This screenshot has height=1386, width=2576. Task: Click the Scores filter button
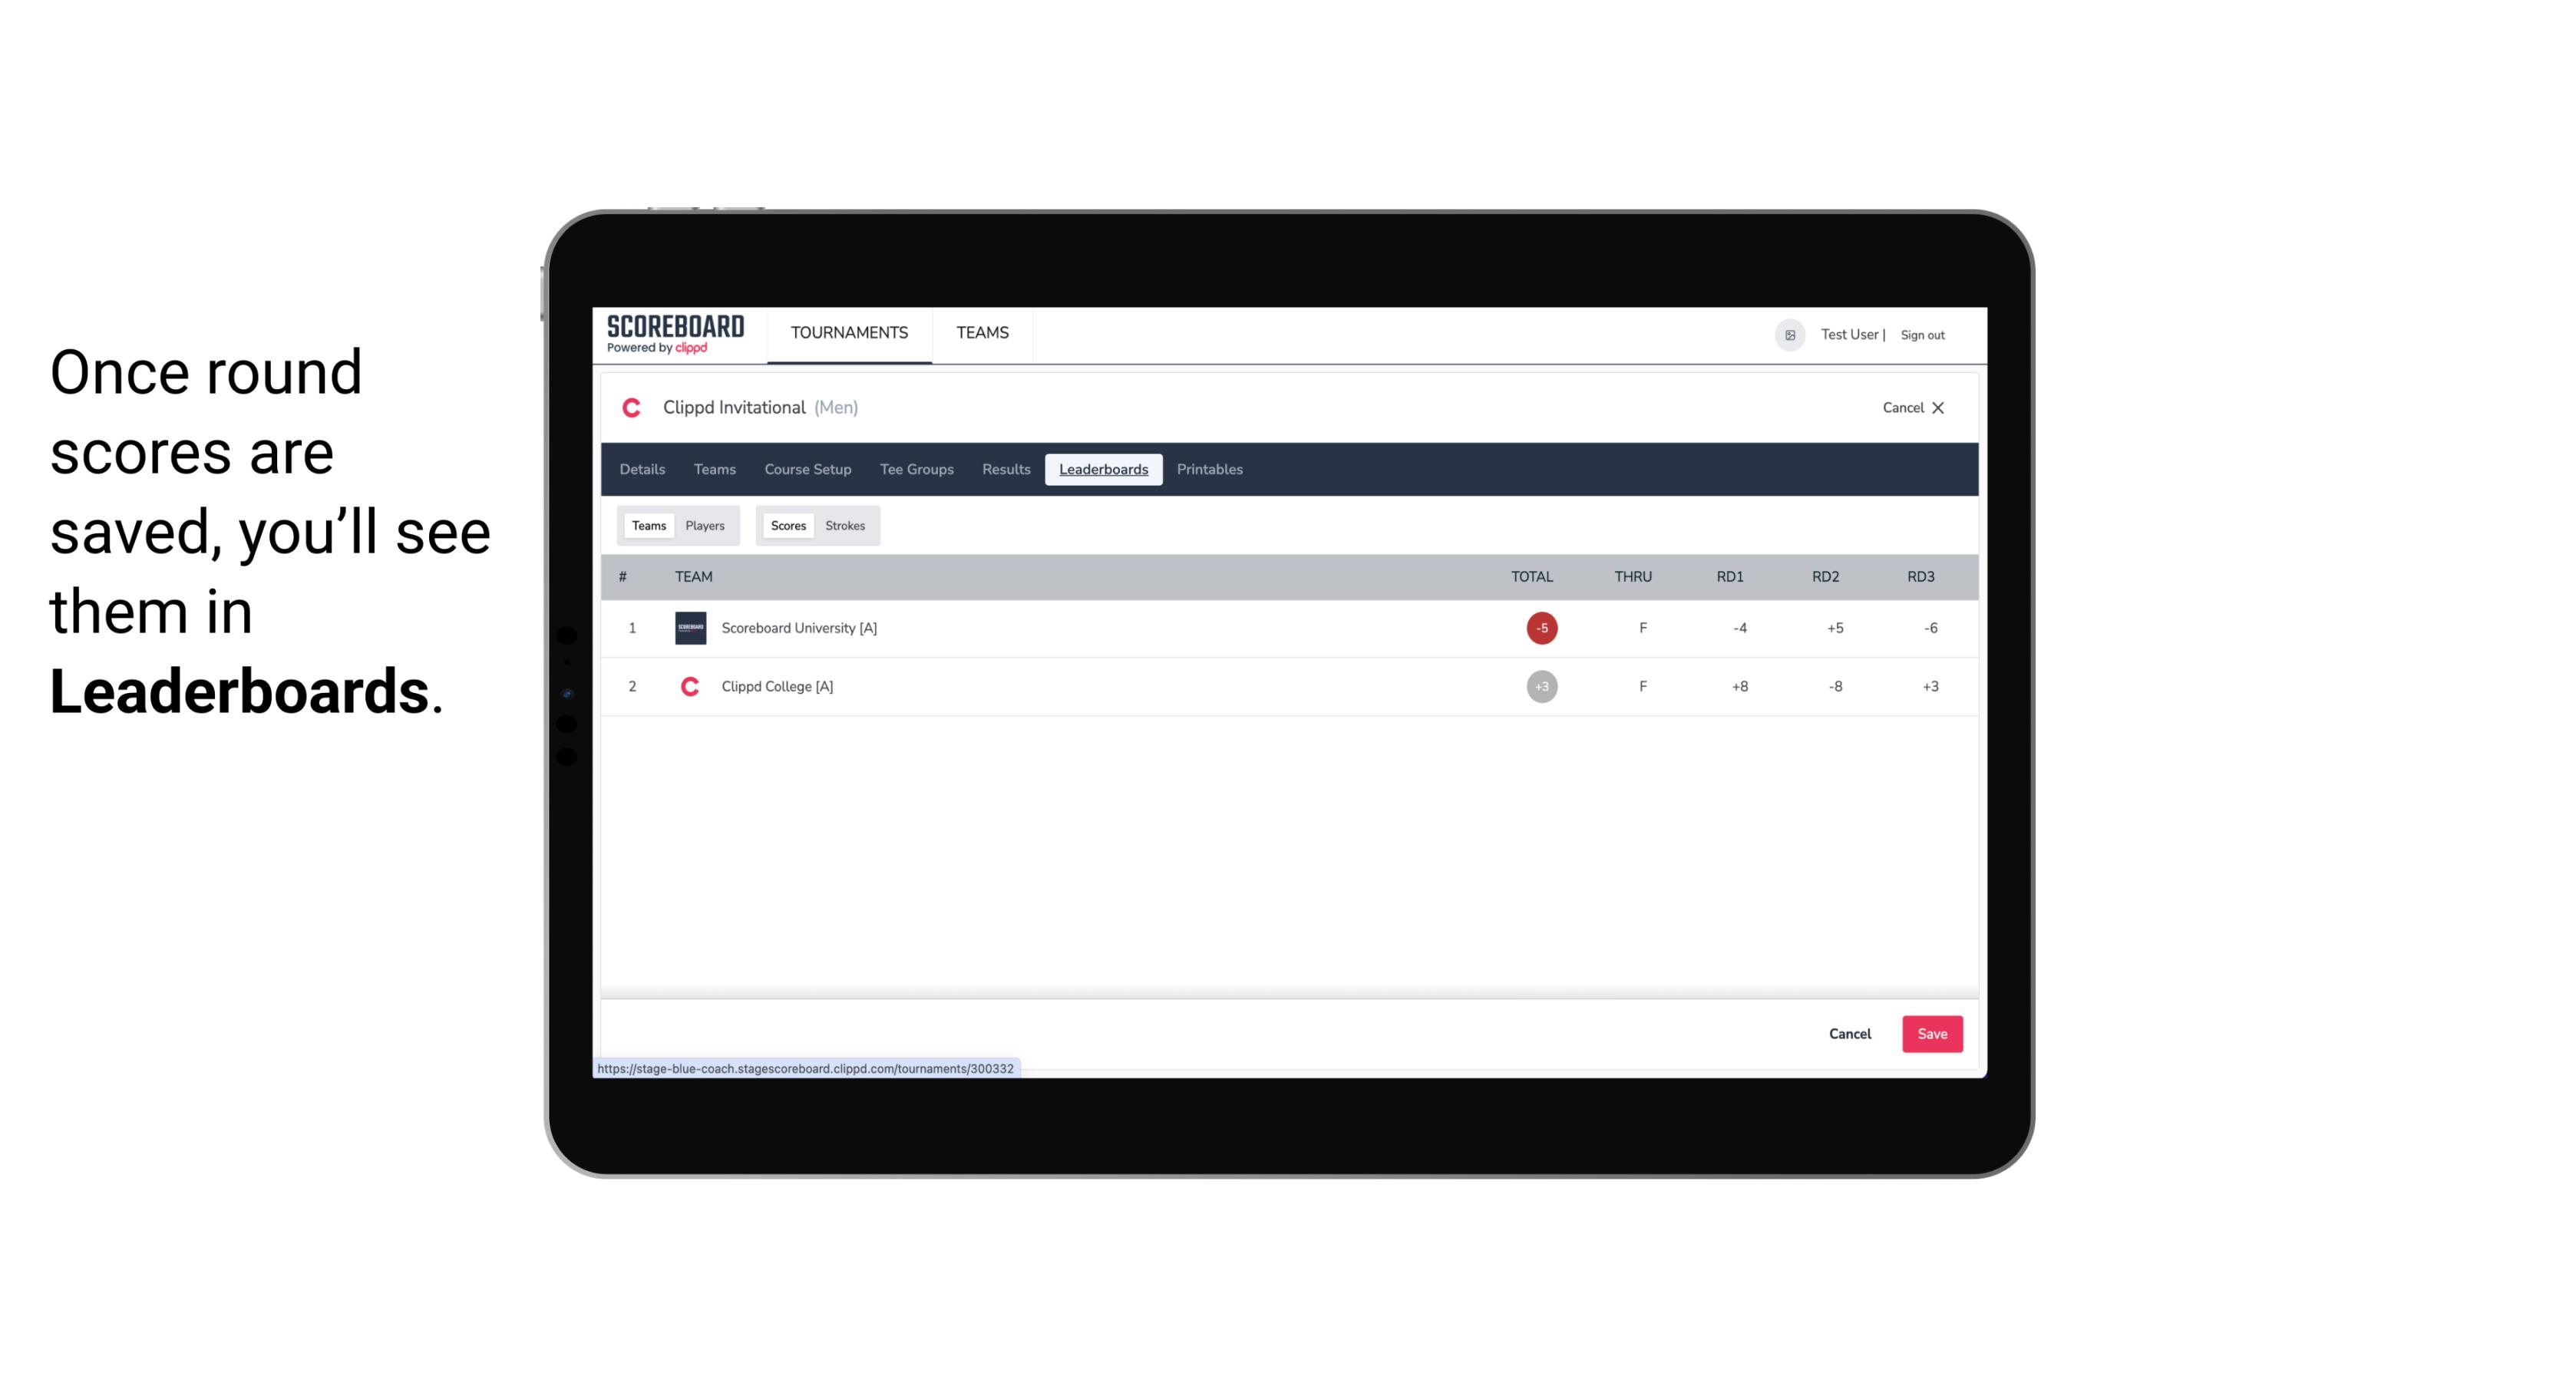point(787,526)
